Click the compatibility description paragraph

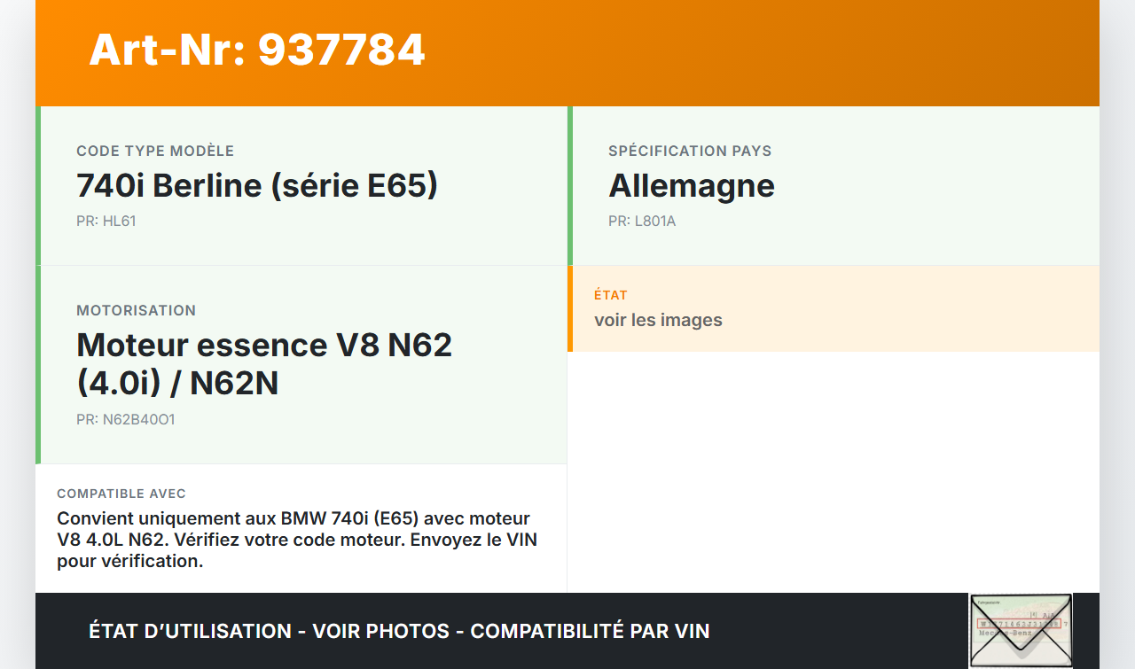(296, 540)
